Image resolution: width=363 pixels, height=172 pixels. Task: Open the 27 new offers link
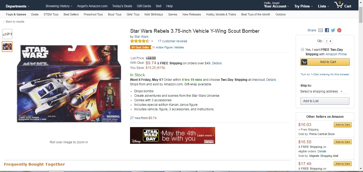coord(135,118)
